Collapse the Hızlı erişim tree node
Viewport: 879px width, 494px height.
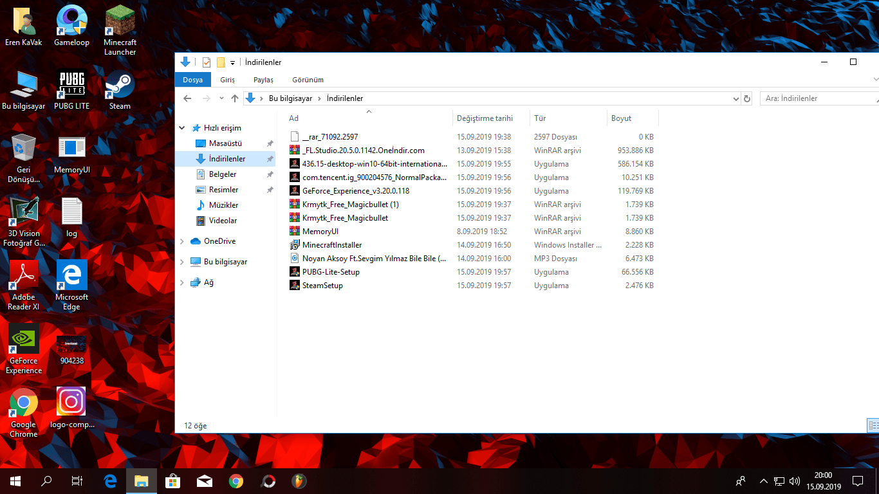pos(182,128)
